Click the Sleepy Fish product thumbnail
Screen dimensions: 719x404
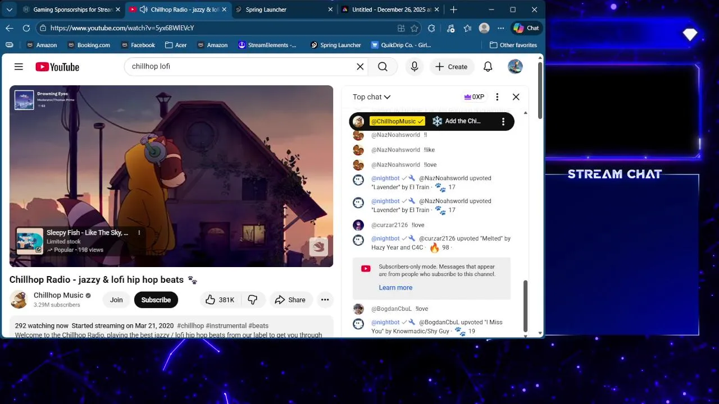coord(30,241)
